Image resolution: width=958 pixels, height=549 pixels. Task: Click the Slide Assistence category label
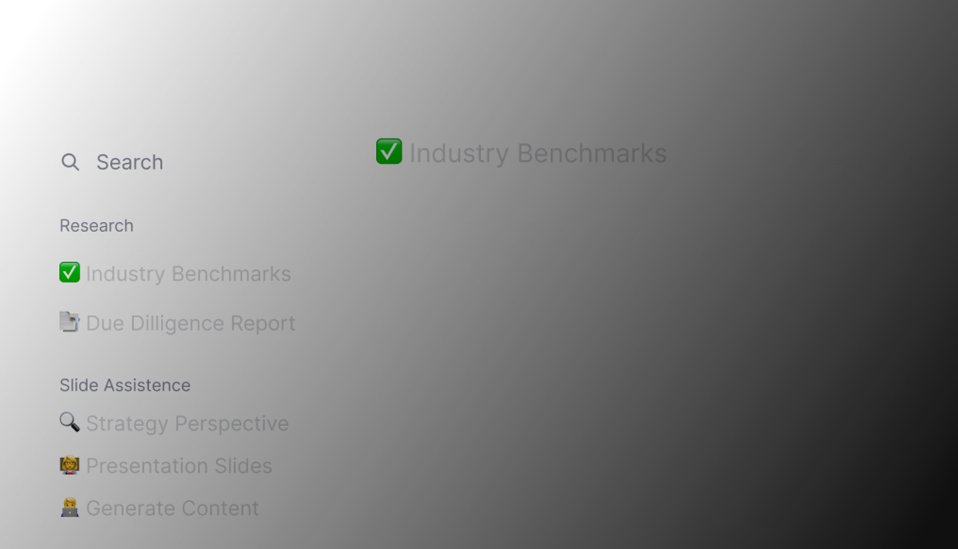[x=125, y=385]
